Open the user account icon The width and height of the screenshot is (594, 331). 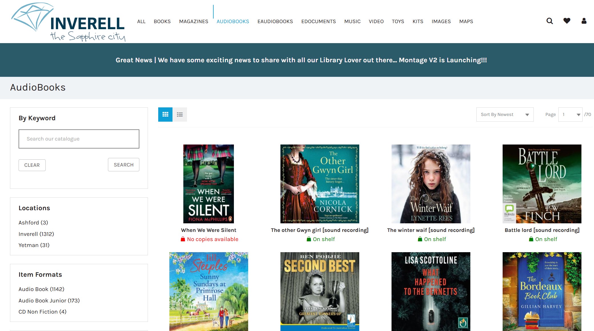click(x=584, y=21)
